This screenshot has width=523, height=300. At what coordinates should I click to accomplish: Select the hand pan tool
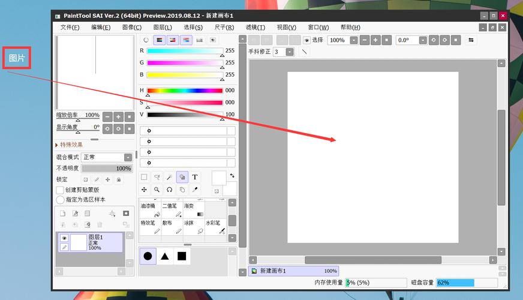(182, 190)
